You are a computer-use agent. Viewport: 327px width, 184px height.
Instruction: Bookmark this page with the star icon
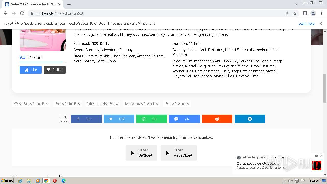click(295, 13)
